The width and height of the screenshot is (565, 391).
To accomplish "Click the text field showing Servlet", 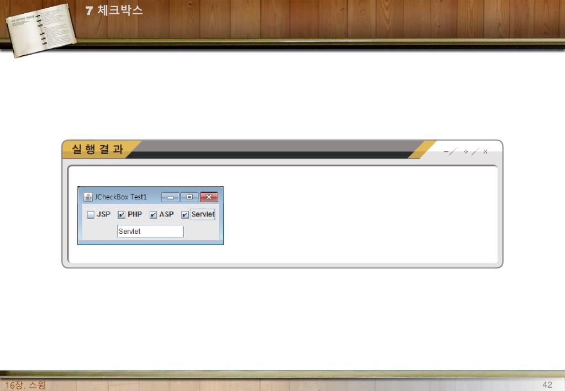I will (x=150, y=231).
